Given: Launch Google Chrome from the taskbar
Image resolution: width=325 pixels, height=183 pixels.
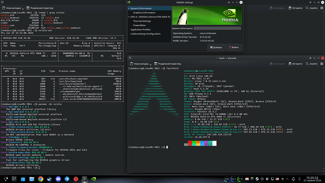Looking at the screenshot, I should coord(41,179).
